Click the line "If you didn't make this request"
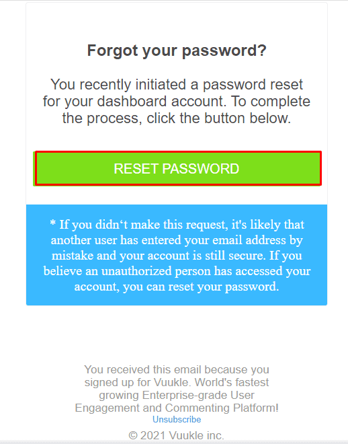This screenshot has width=348, height=444. pos(143,225)
